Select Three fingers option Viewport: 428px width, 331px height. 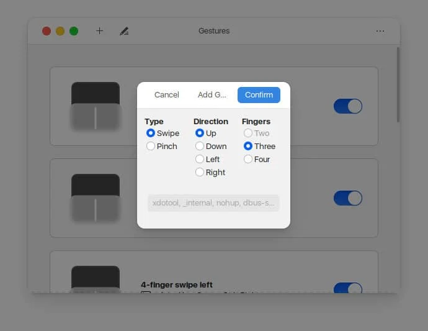click(x=259, y=146)
